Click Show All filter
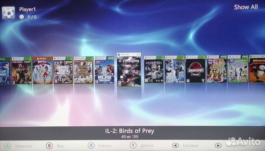The image size is (265, 151). (x=246, y=7)
